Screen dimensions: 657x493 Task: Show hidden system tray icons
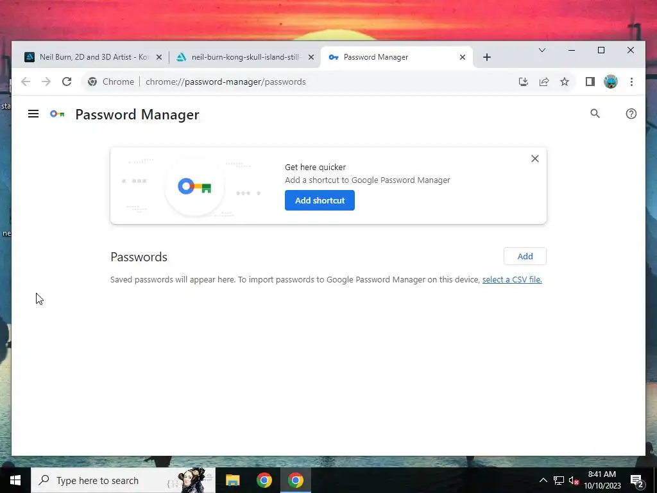click(x=543, y=480)
